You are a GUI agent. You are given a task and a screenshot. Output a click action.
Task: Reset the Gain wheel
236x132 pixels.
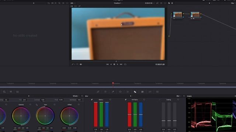[55, 104]
